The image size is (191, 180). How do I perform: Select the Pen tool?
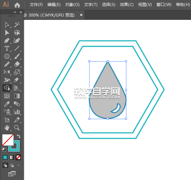tap(7, 41)
